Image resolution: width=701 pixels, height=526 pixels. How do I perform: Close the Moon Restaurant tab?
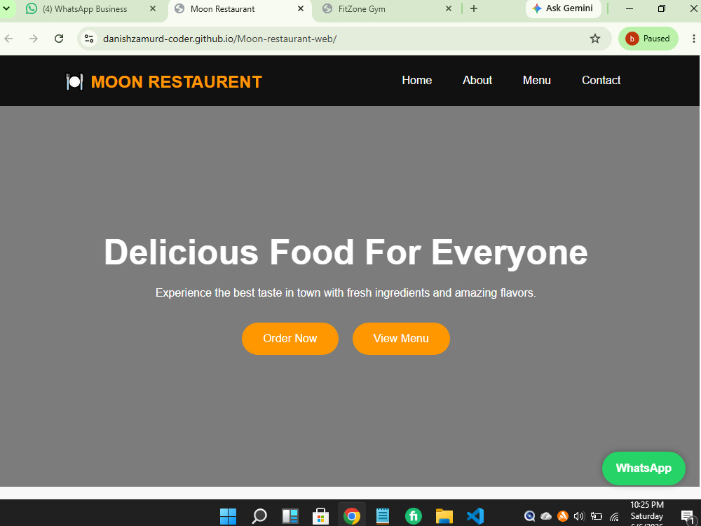301,8
